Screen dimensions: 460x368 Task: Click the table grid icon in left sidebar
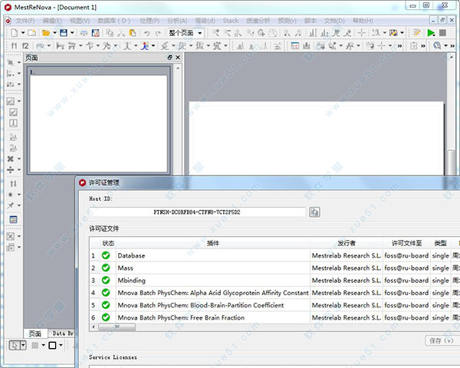click(13, 219)
